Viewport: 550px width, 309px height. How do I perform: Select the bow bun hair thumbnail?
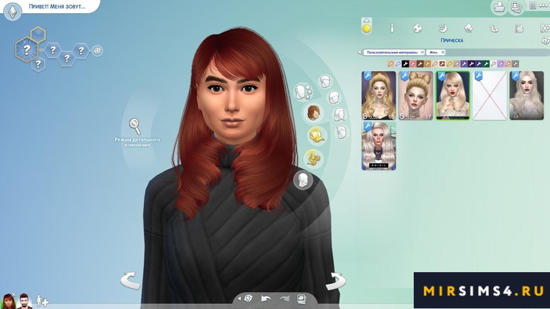pos(416,96)
